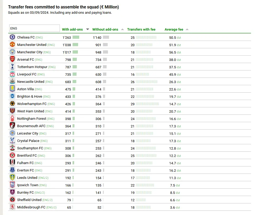Click the sort arrow beside Average fee
256x215 pixels.
(187, 29)
